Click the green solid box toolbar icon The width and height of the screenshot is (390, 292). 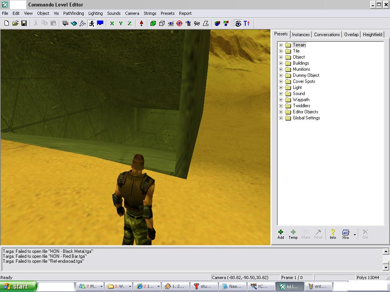coord(153,23)
